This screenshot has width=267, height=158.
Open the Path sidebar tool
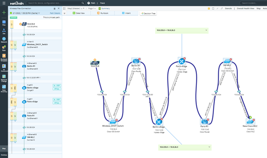[4, 48]
